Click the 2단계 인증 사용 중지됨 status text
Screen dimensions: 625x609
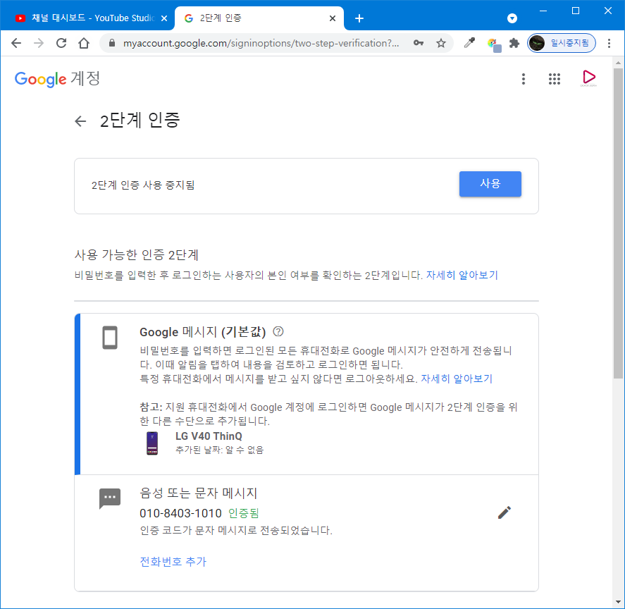point(143,185)
